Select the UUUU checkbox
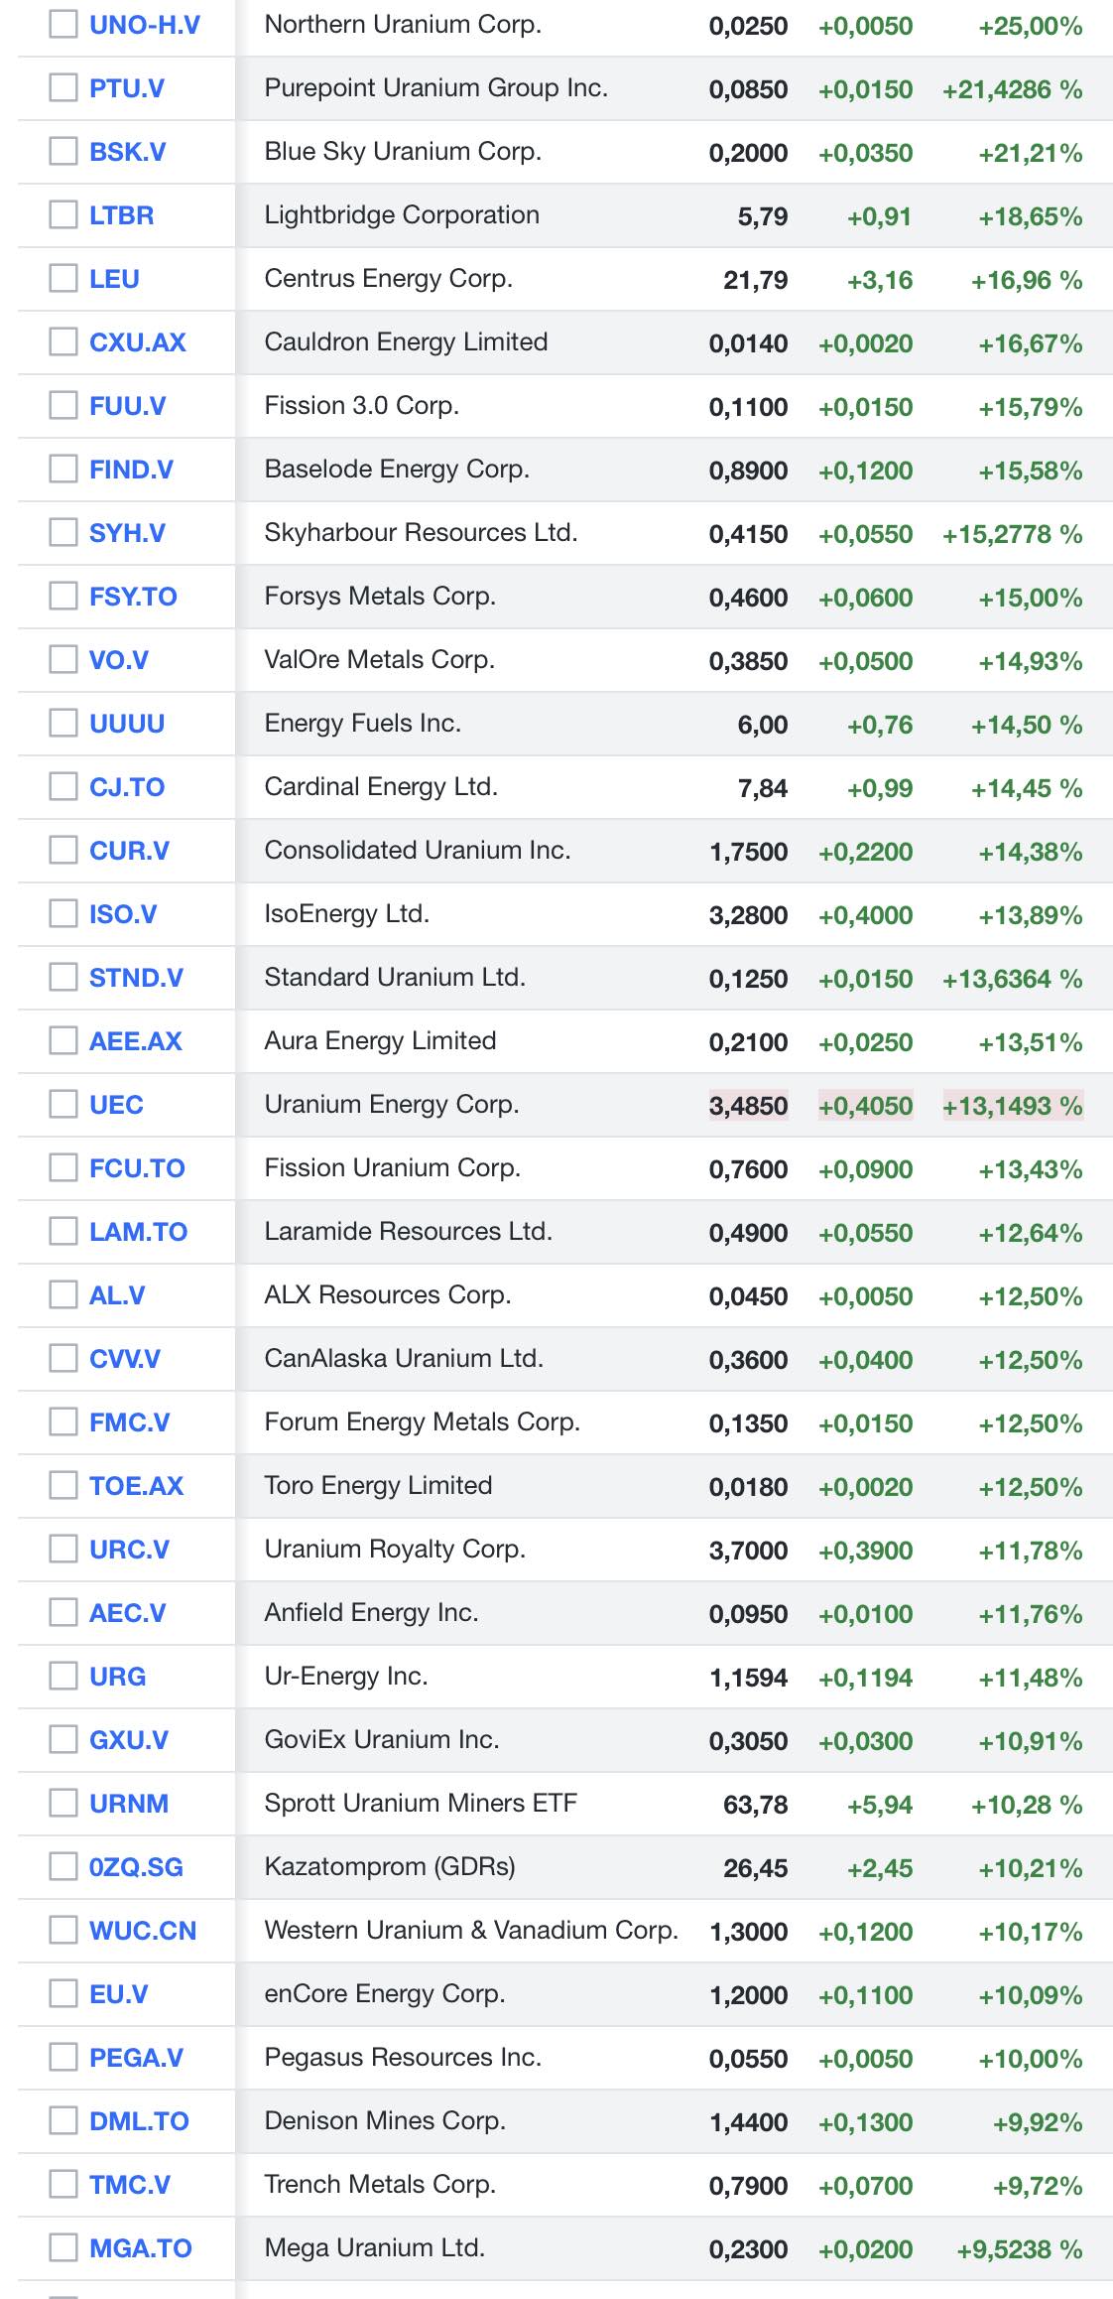1113x2299 pixels. point(63,724)
